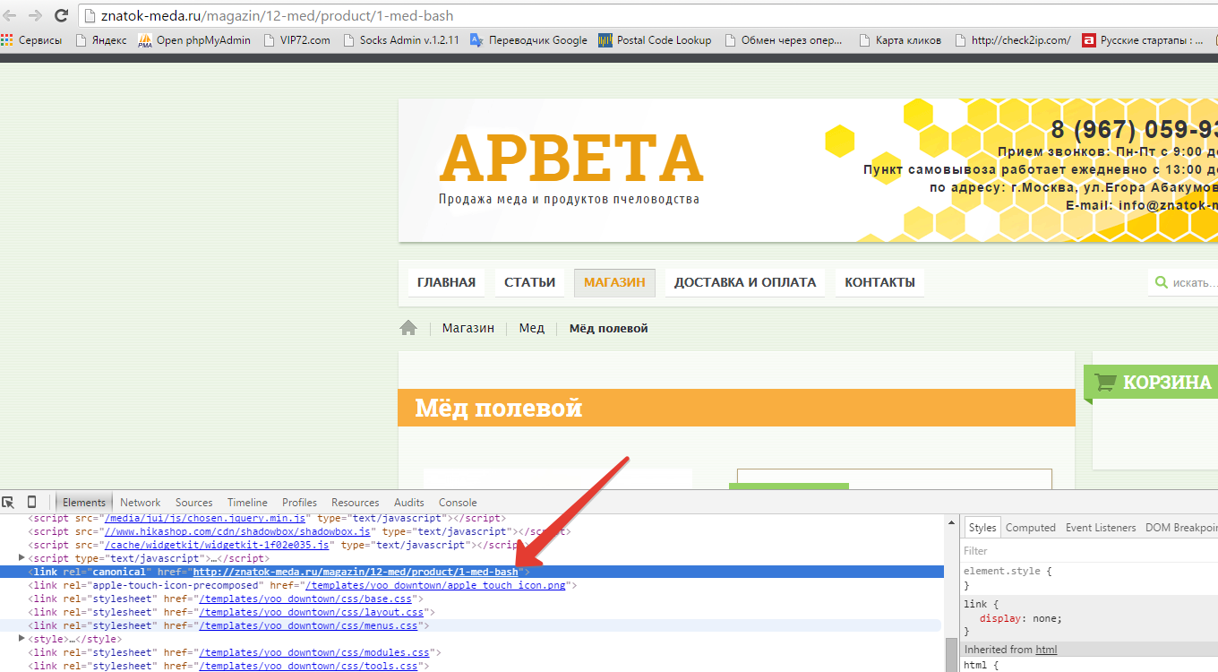1218x672 pixels.
Task: Click the display: none declaration
Action: [1021, 618]
